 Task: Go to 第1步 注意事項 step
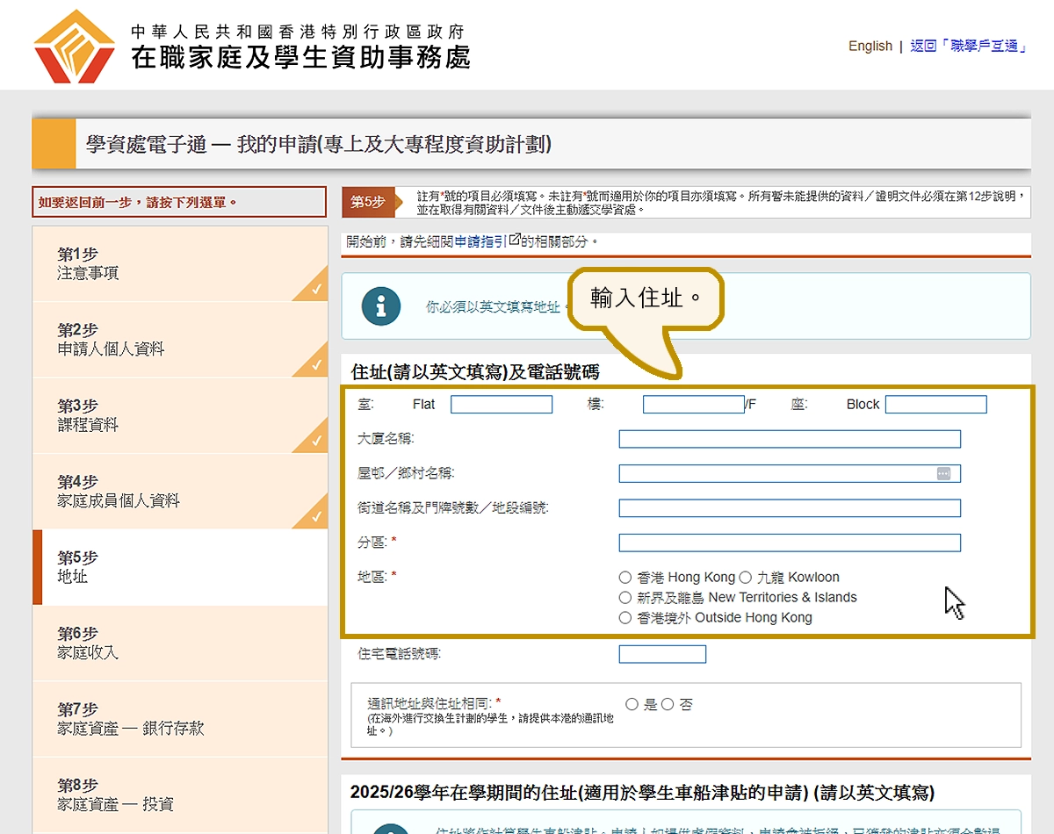[179, 264]
